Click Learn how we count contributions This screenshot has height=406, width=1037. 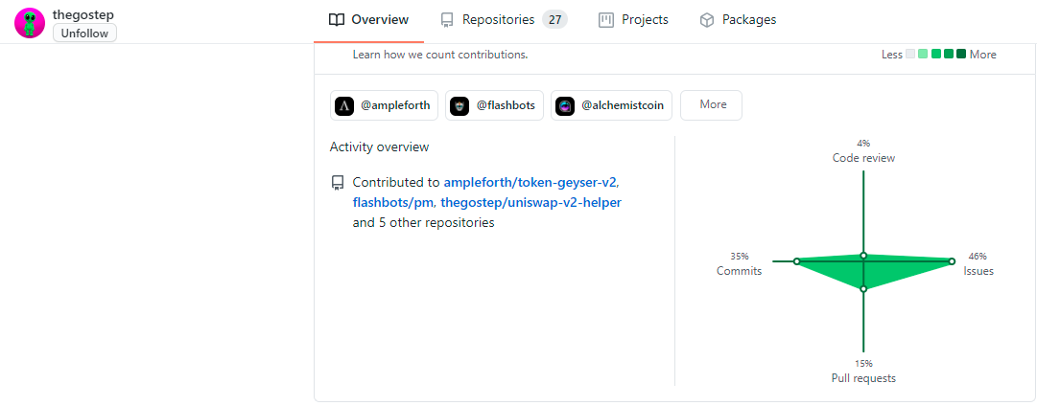[440, 55]
